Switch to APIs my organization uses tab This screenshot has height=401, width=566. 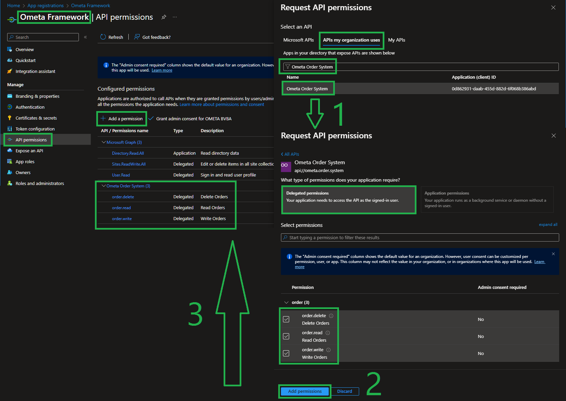tap(351, 40)
